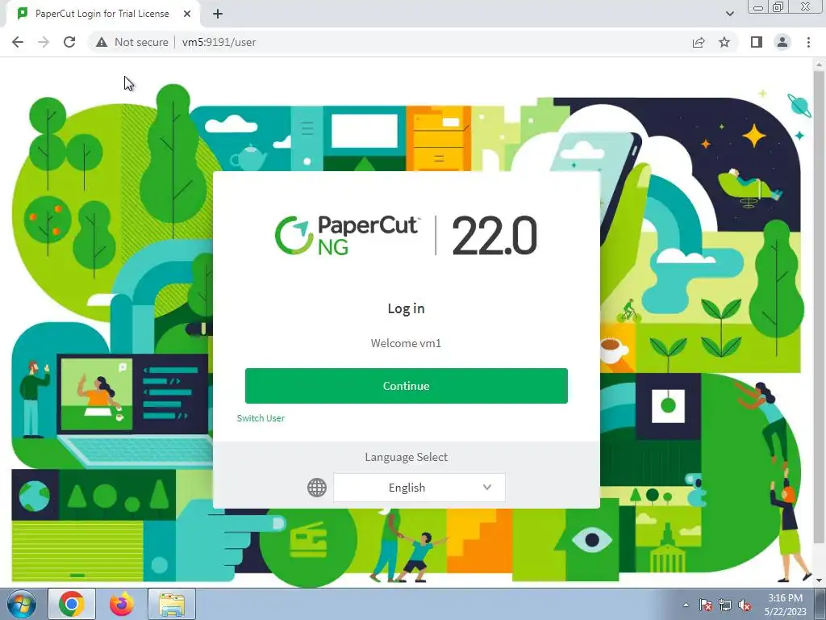Viewport: 826px width, 620px height.
Task: Minimize the Chrome window
Action: pyautogui.click(x=758, y=6)
